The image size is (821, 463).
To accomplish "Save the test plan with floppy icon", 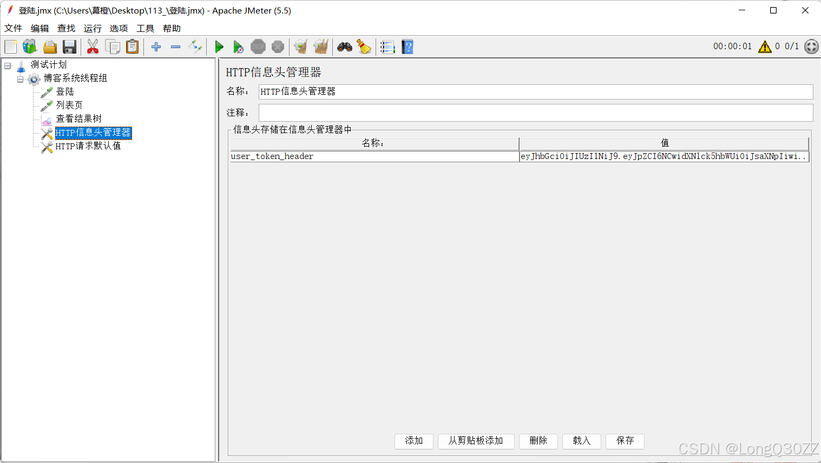I will (x=69, y=47).
